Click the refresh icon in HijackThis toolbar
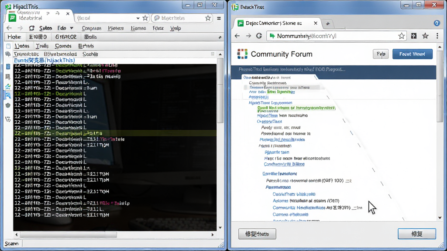This screenshot has height=251, width=447. click(31, 28)
